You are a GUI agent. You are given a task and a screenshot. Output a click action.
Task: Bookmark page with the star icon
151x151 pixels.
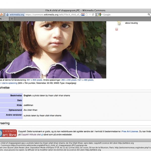[87, 15]
